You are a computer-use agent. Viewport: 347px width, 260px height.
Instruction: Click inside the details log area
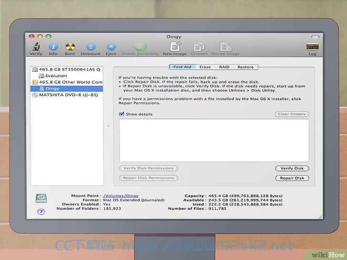click(214, 140)
